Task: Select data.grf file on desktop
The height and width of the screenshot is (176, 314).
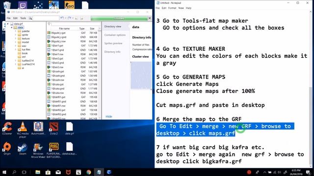Action: (69, 129)
